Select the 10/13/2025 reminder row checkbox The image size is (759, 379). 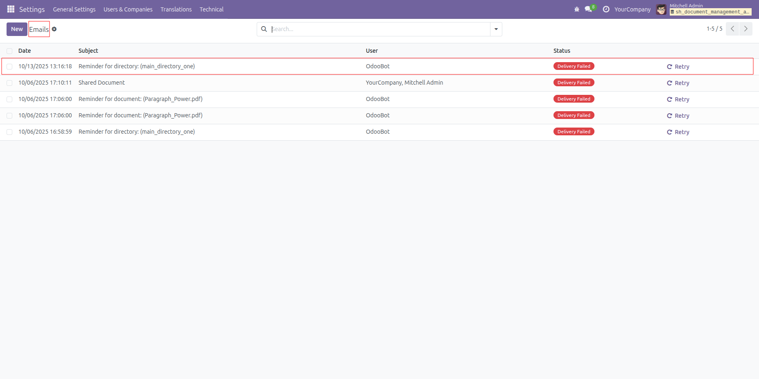(9, 67)
